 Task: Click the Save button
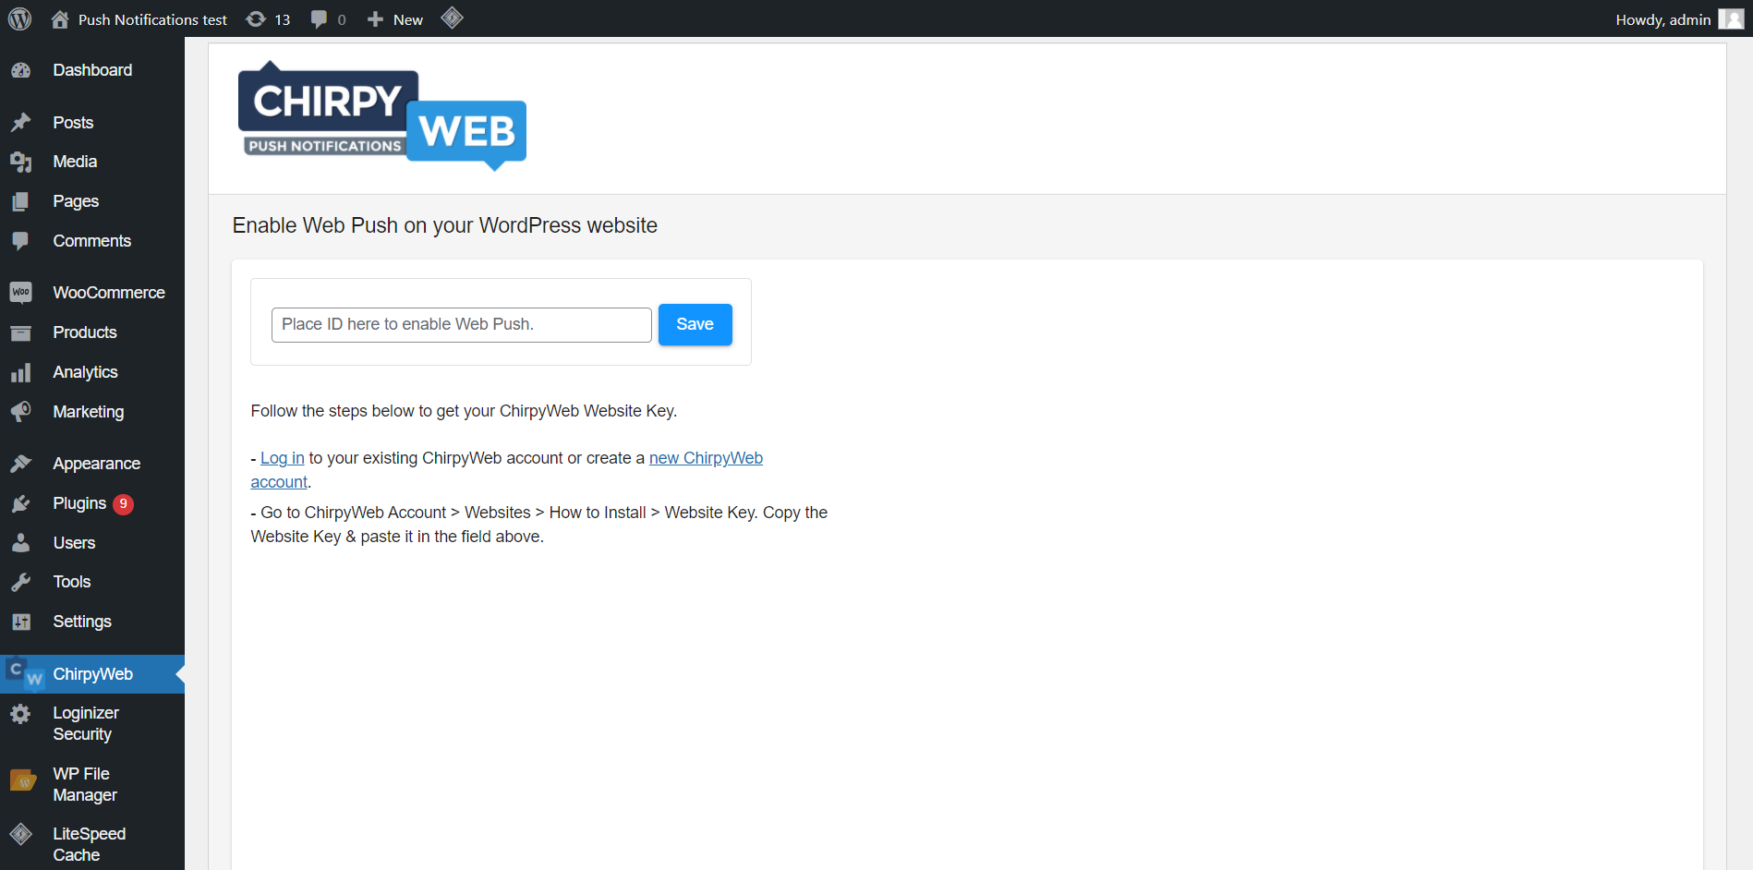[x=695, y=324]
